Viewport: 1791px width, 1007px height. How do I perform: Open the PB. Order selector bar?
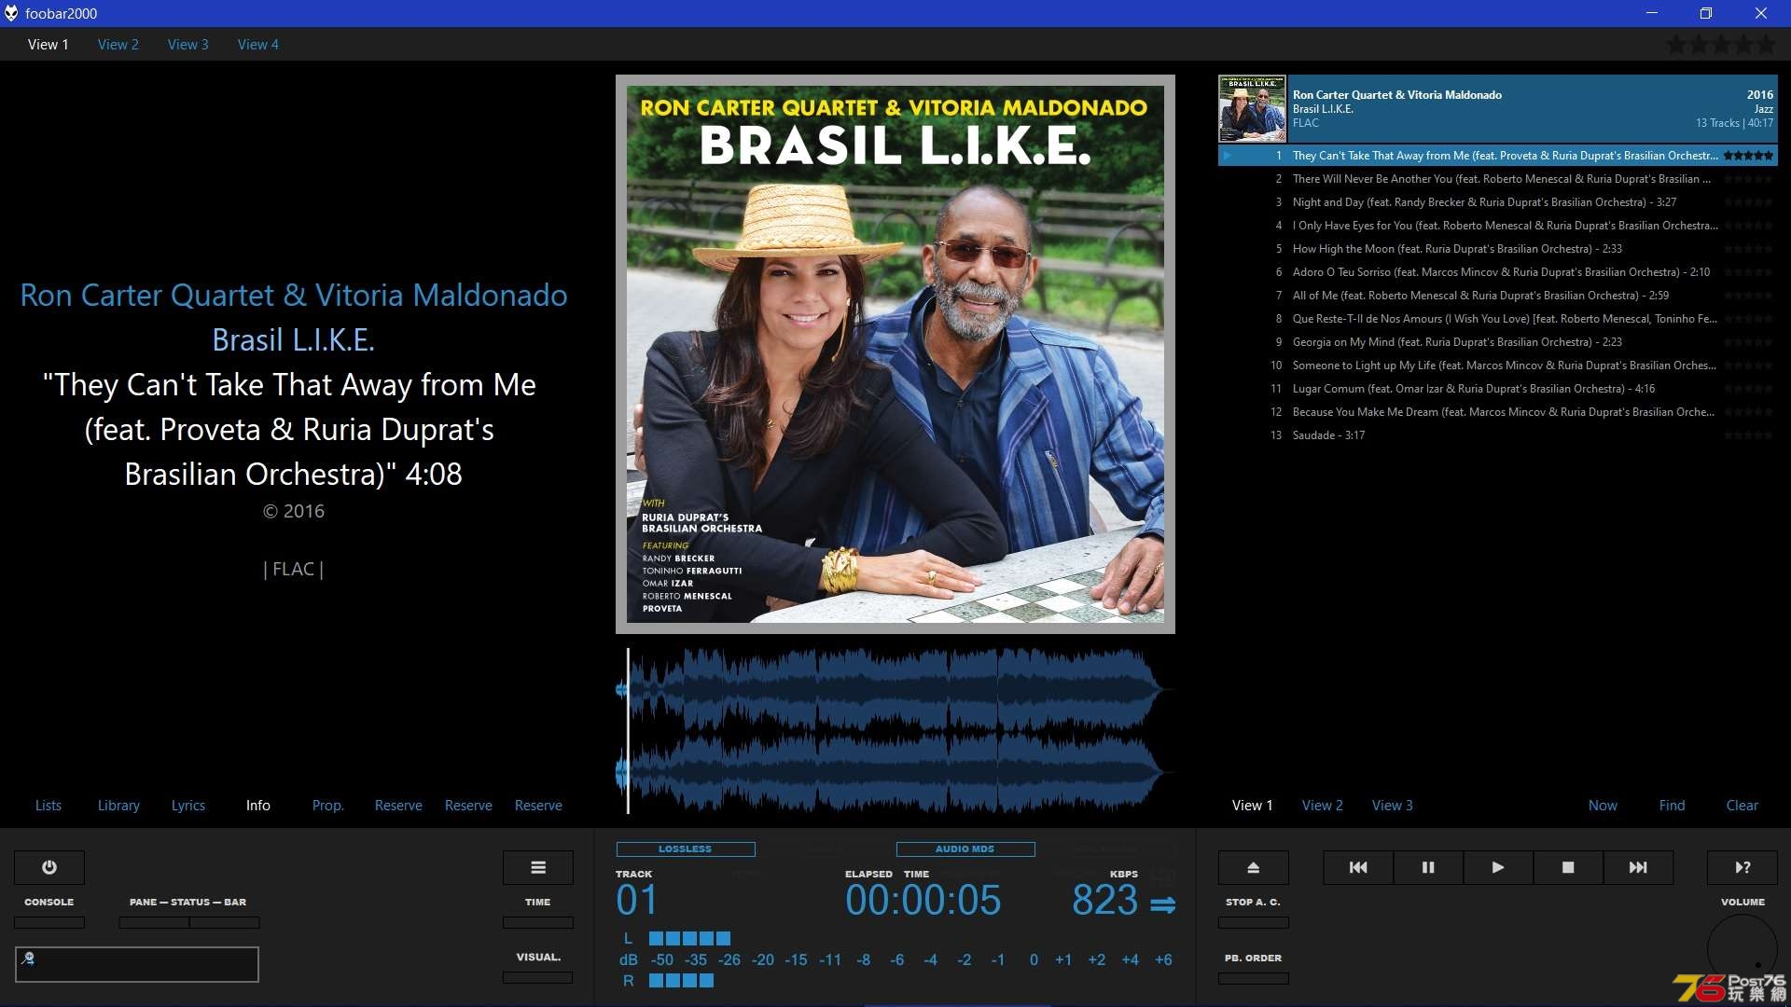[1254, 978]
